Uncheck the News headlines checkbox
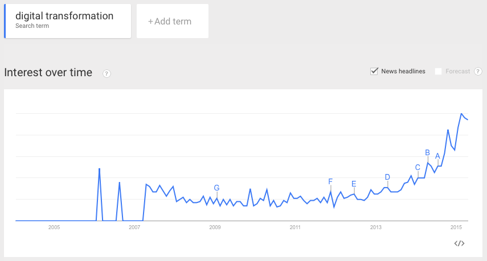Image resolution: width=487 pixels, height=261 pixels. point(374,71)
